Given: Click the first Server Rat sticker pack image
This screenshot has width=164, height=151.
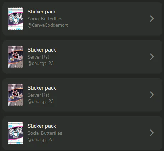Looking at the screenshot, I should 16,57.
